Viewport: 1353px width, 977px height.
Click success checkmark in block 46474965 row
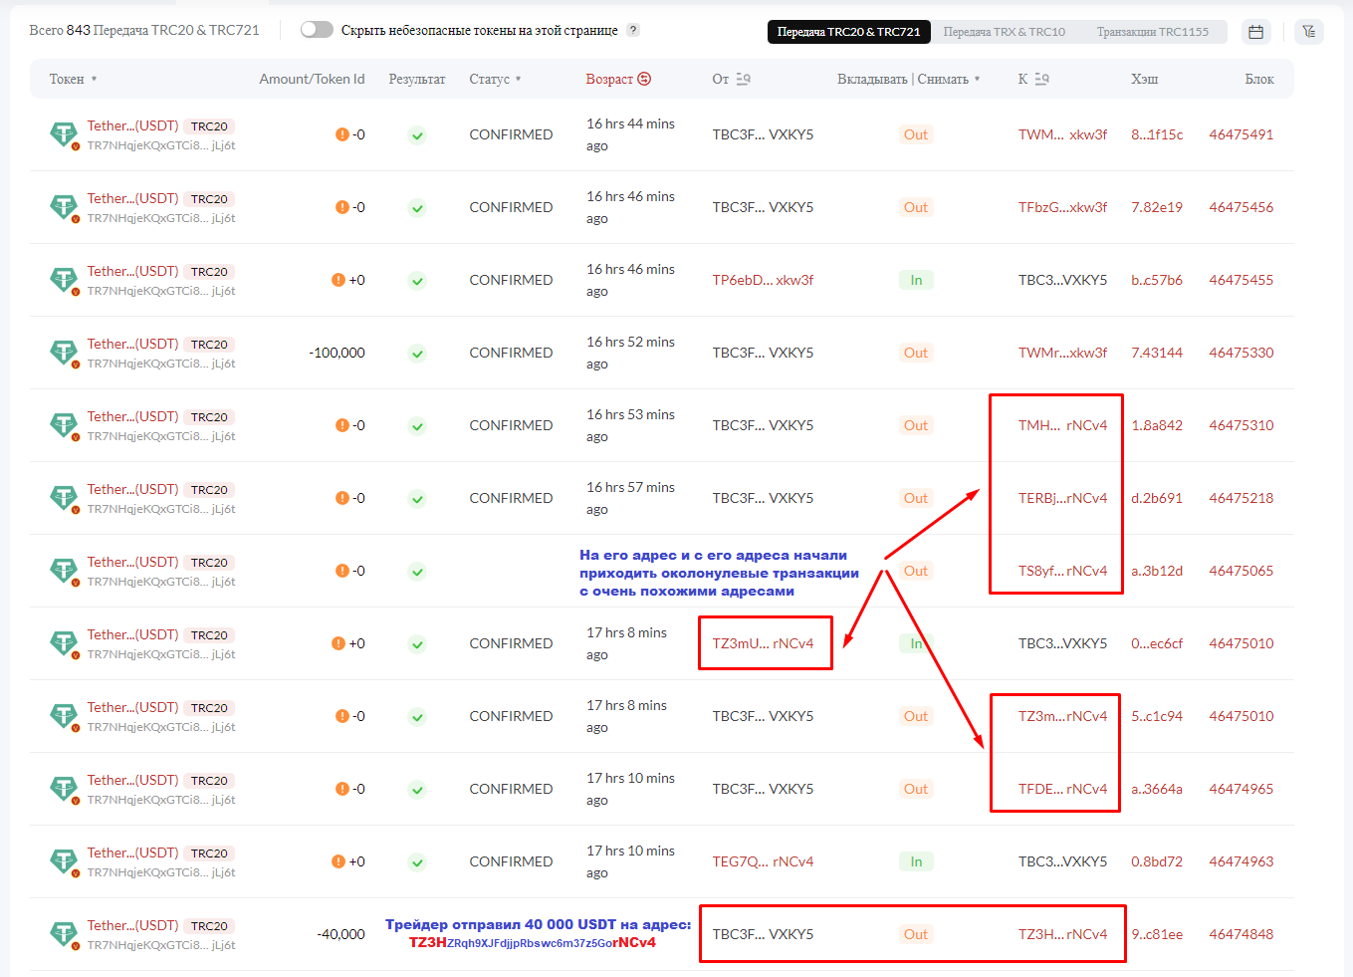click(417, 790)
